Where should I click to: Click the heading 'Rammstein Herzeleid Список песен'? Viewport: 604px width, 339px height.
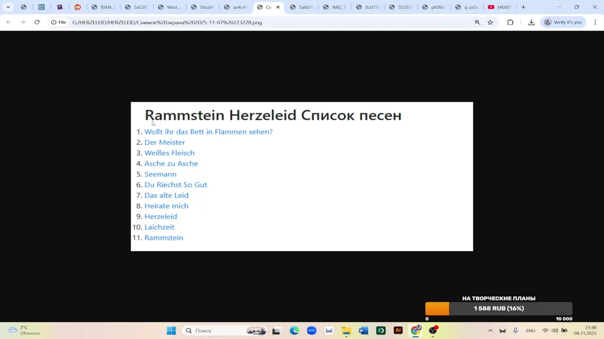pyautogui.click(x=273, y=115)
